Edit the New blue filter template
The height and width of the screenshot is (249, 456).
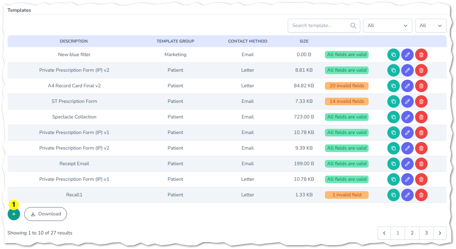407,55
